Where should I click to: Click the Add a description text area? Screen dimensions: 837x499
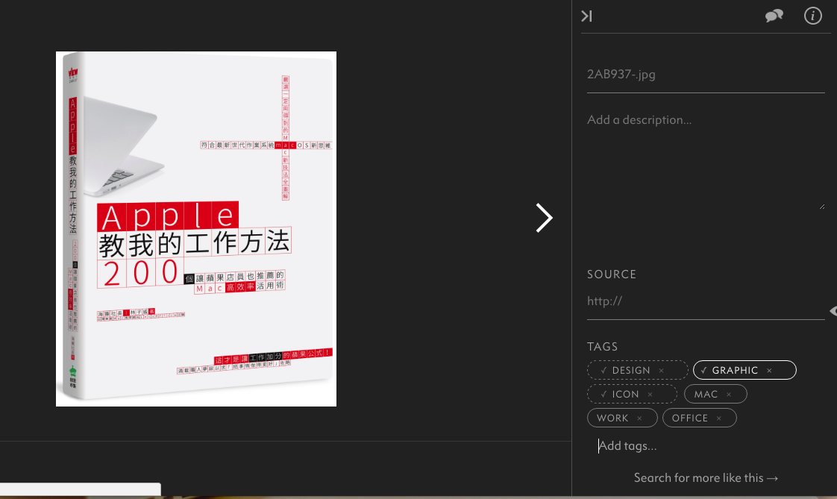706,160
